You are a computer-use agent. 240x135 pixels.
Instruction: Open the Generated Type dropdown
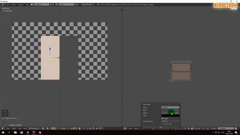pyautogui.click(x=170, y=121)
